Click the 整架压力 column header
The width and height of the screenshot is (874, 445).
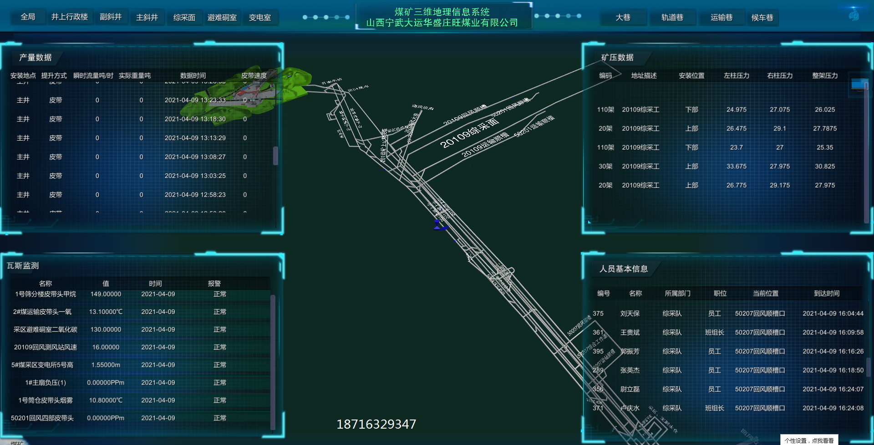pos(825,76)
